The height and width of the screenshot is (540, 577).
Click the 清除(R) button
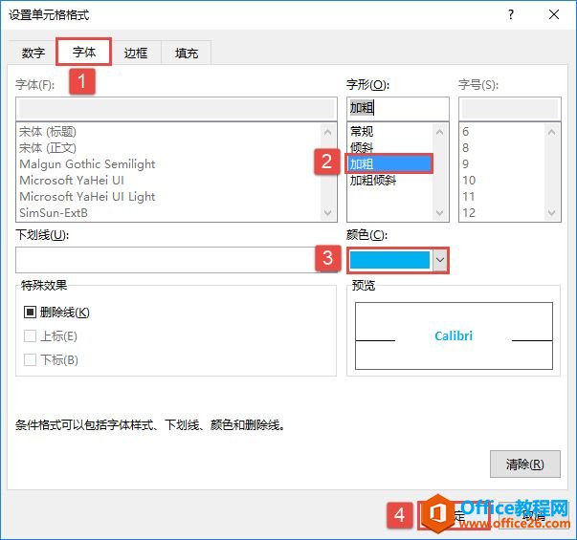[x=525, y=464]
